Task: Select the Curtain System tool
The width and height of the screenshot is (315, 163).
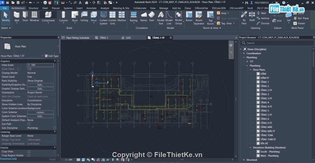Action: click(x=103, y=18)
